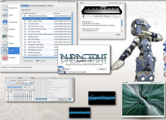
Task: Open Credits in the Audacious about dialog
Action: click(65, 69)
